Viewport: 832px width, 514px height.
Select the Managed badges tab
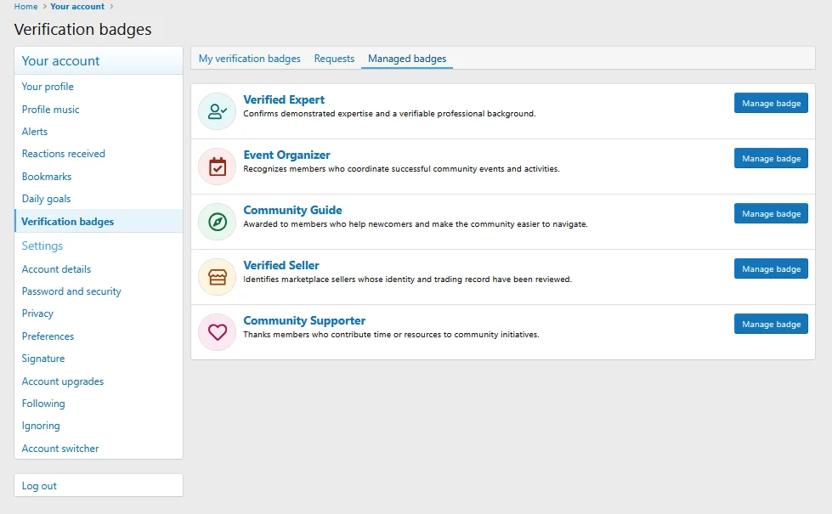coord(407,59)
